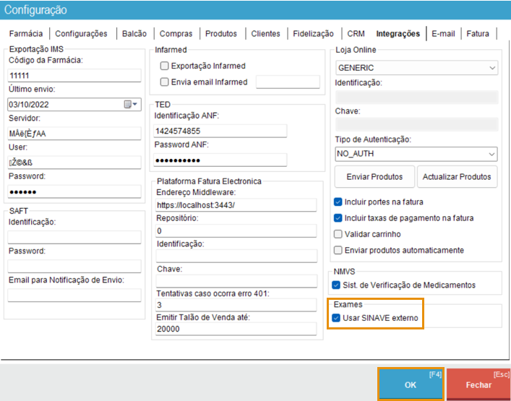The width and height of the screenshot is (511, 401).
Task: Enable Enviar produtos automaticamente
Action: (338, 250)
